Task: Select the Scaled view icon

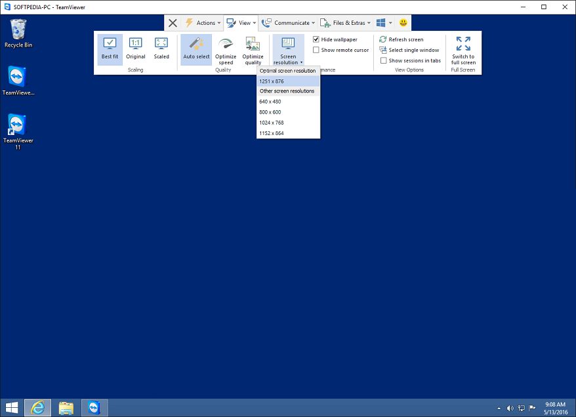Action: [161, 49]
